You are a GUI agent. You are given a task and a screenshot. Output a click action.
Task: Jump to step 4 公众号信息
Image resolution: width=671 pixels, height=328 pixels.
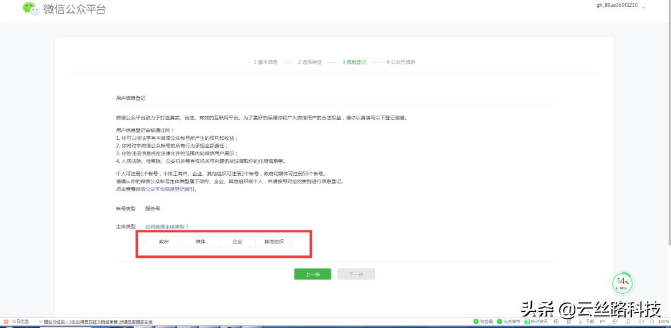pyautogui.click(x=401, y=62)
